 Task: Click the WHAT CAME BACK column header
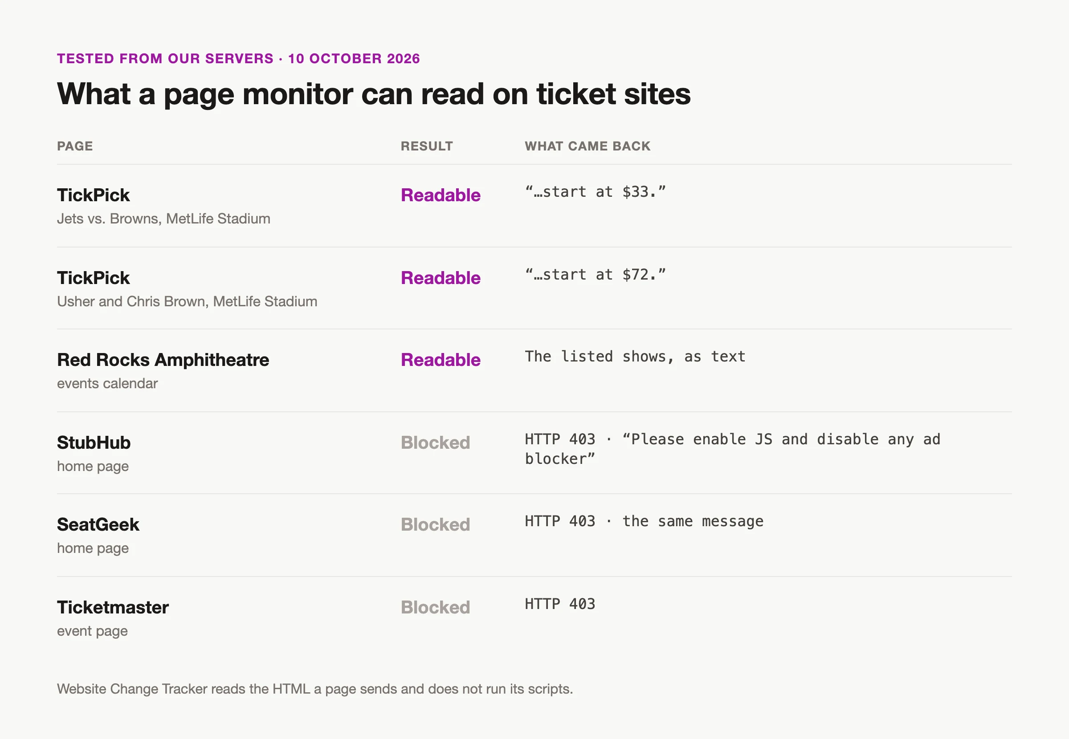pyautogui.click(x=588, y=146)
